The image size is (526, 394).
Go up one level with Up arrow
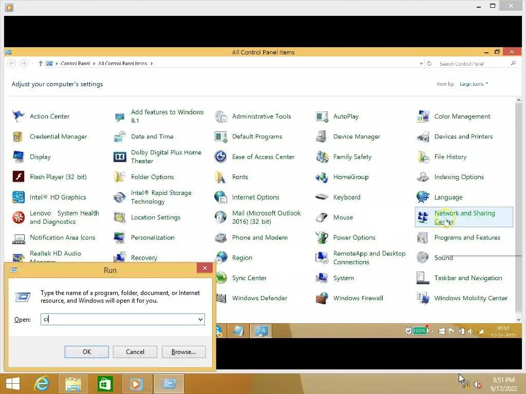pyautogui.click(x=40, y=63)
